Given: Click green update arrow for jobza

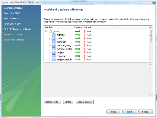Looking at the screenshot, I should tap(78, 31).
